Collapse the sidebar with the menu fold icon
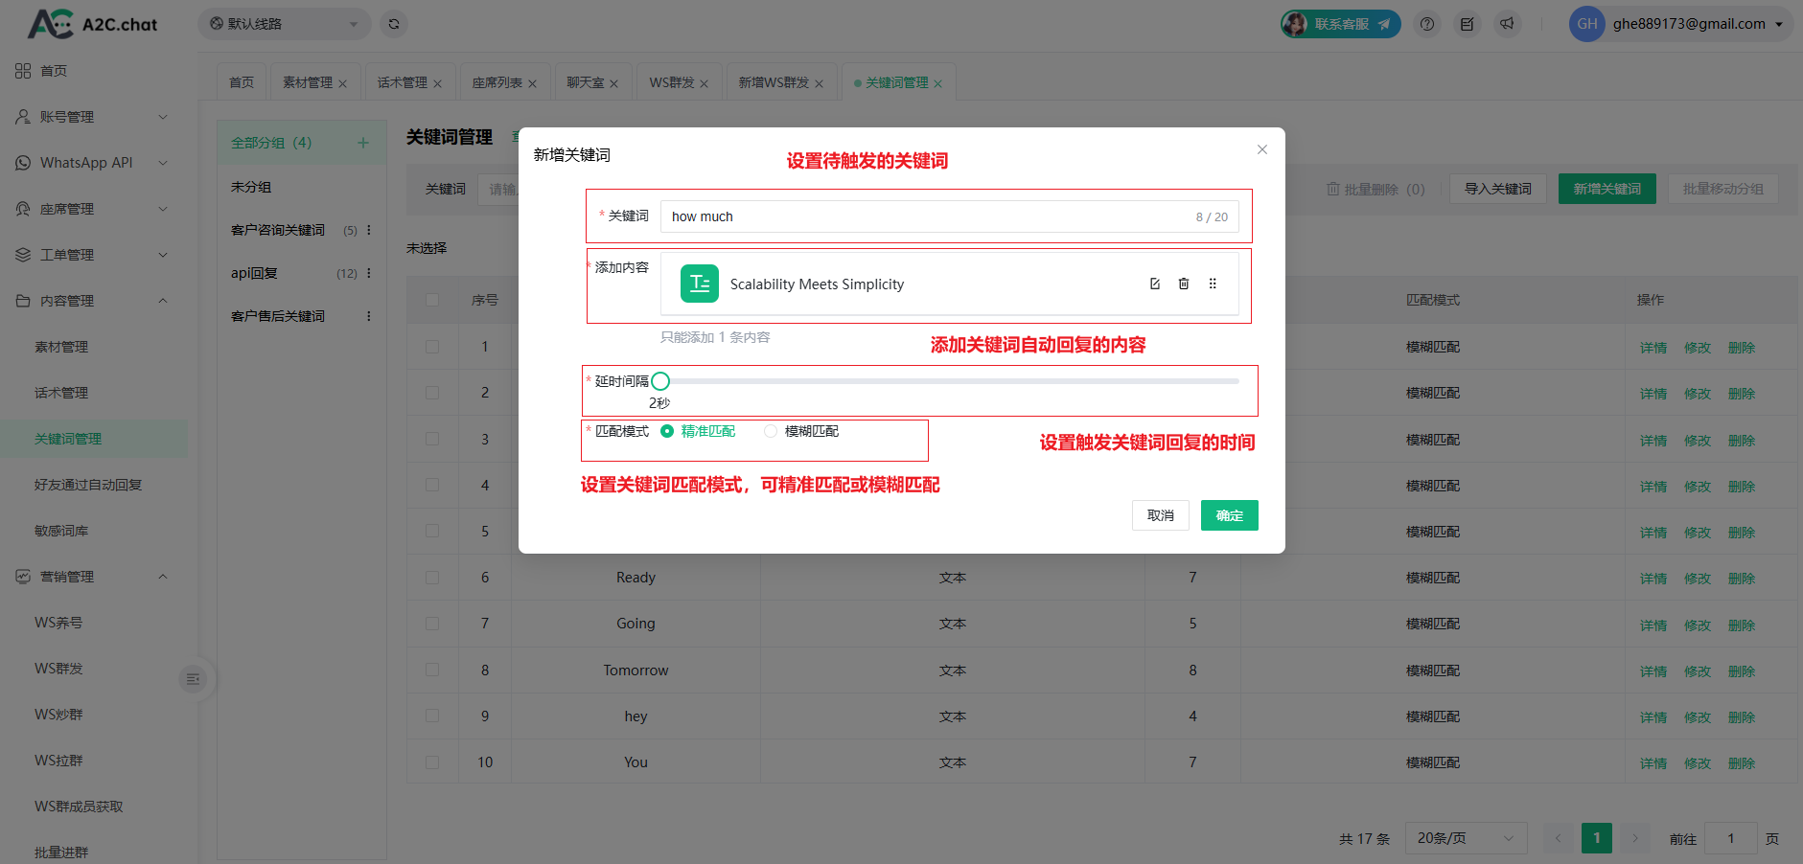Image resolution: width=1803 pixels, height=864 pixels. [193, 679]
